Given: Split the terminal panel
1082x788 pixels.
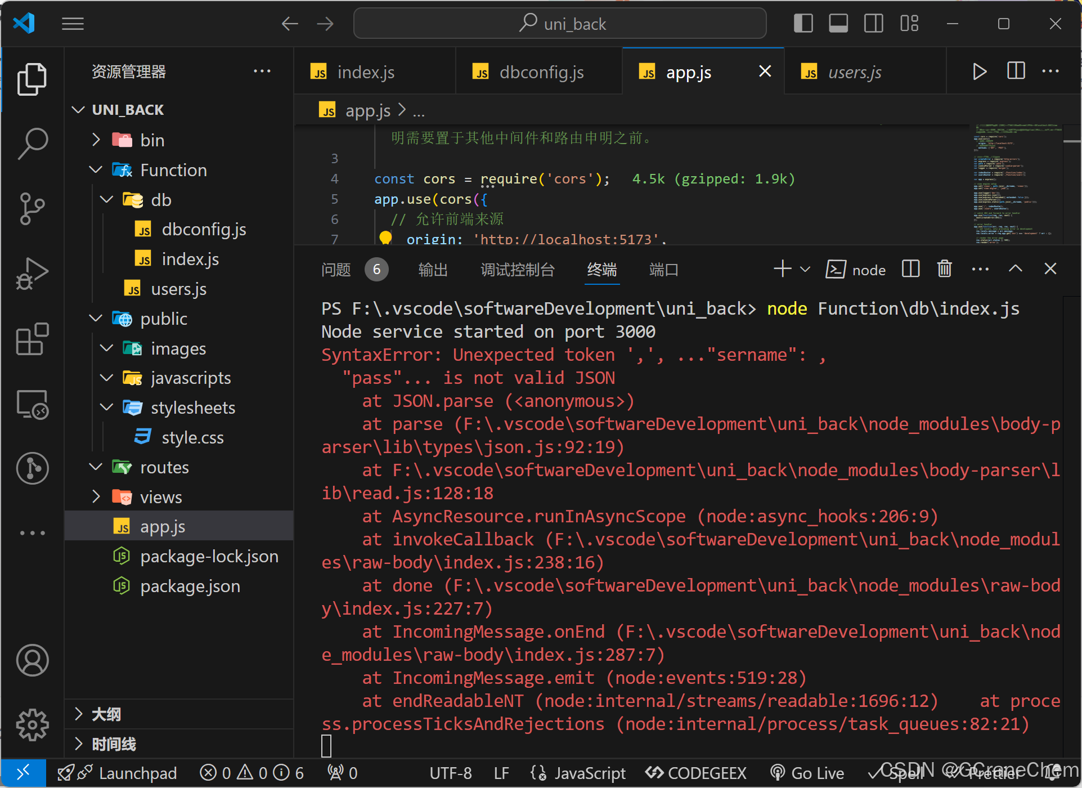Looking at the screenshot, I should point(910,269).
